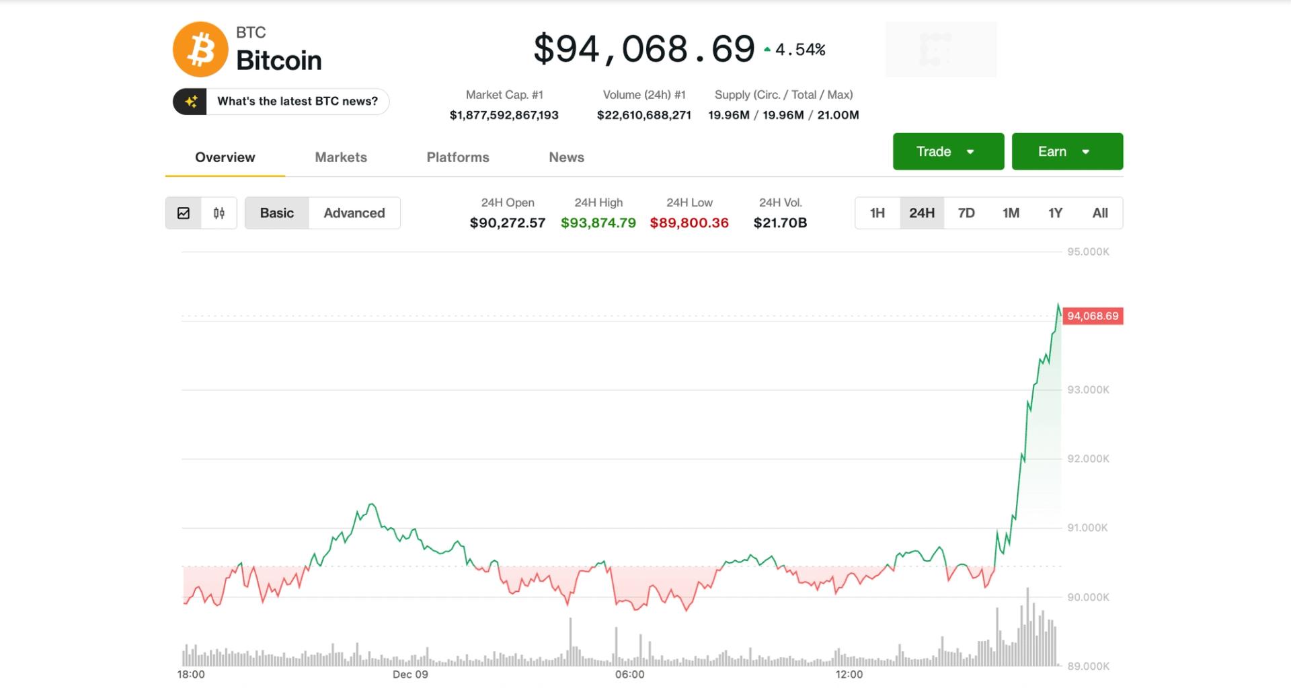Open the Earn dropdown
The image size is (1291, 688).
pyautogui.click(x=1066, y=151)
